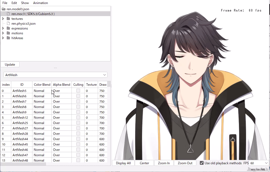Click the Zoom In button
The image size is (270, 172).
tap(164, 163)
